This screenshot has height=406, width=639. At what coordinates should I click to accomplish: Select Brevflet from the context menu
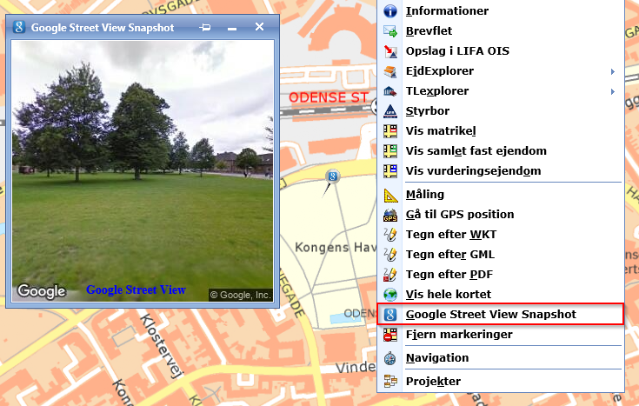coord(501,31)
